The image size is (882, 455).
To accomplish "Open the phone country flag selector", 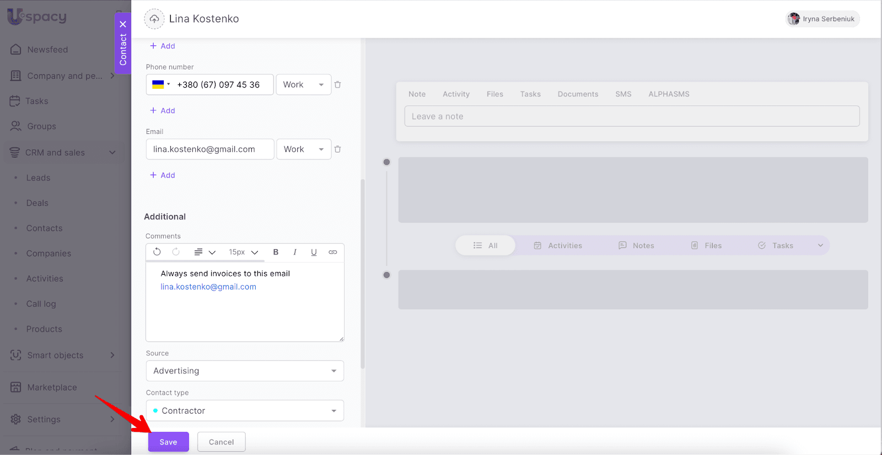I will pos(161,85).
